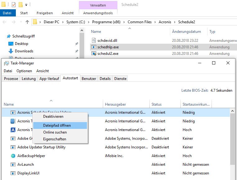Click the DisplayLinkUI row icon

pyautogui.click(x=13, y=173)
